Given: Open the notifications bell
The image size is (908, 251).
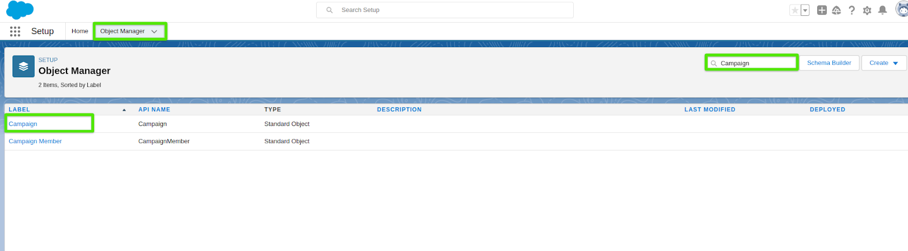Looking at the screenshot, I should coord(882,10).
